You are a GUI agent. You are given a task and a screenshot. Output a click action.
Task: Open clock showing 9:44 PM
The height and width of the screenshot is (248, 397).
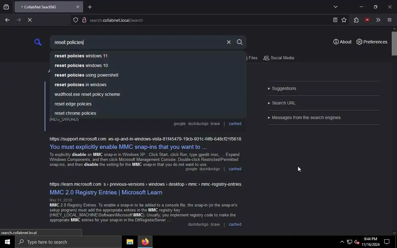tap(371, 242)
